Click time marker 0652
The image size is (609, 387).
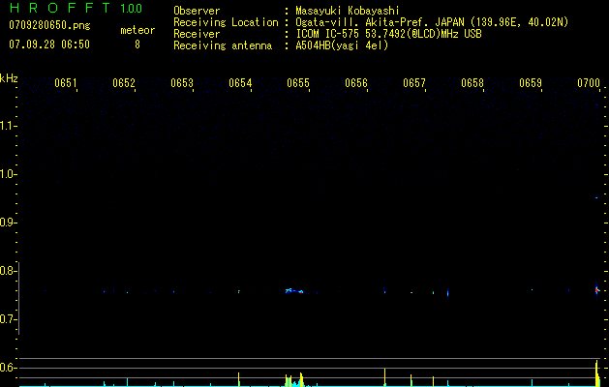click(x=124, y=83)
